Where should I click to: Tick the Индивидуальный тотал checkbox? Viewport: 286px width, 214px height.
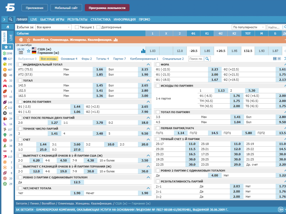coord(20,64)
